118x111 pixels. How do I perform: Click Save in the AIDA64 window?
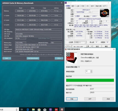(x=7, y=58)
